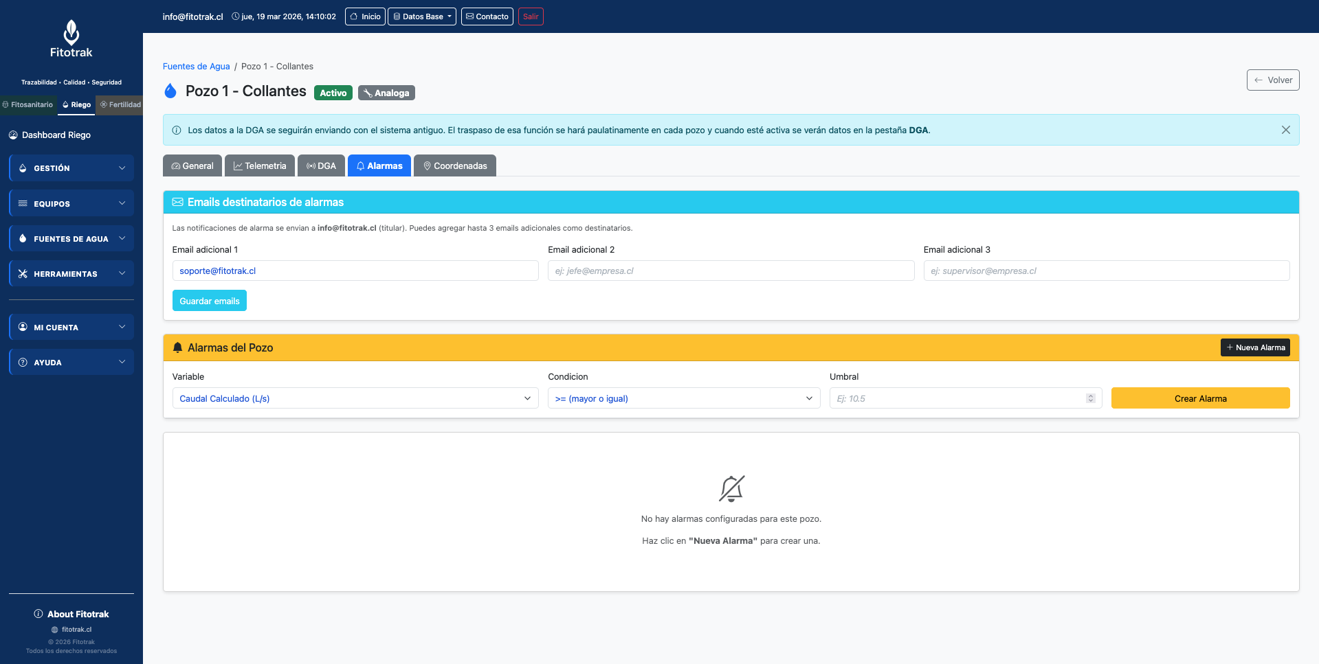Click the blue water drop icon beside Pozo 1 title
Screen dimensions: 1319x664
[x=170, y=91]
